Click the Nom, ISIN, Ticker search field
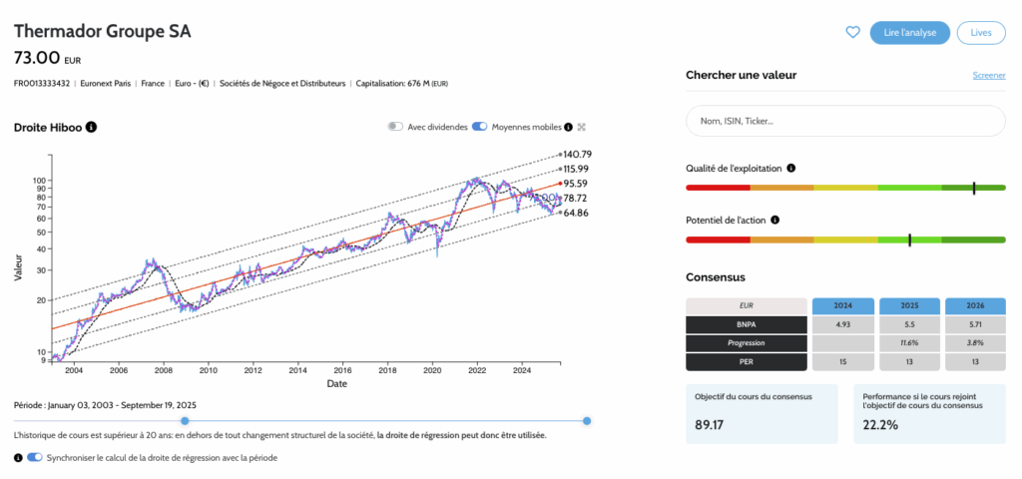 [844, 121]
